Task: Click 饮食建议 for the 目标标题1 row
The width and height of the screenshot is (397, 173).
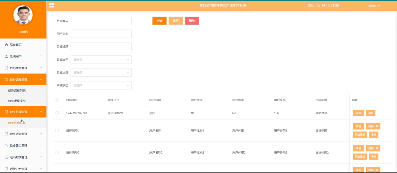Action: [x=360, y=135]
